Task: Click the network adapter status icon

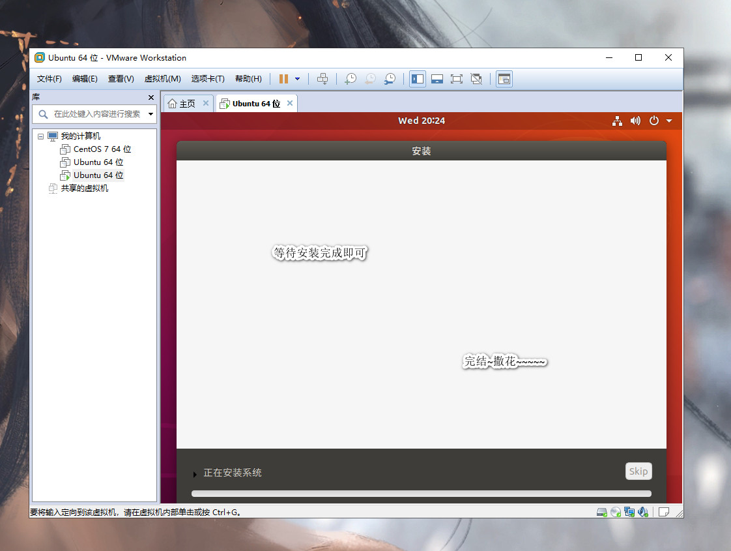Action: [629, 513]
